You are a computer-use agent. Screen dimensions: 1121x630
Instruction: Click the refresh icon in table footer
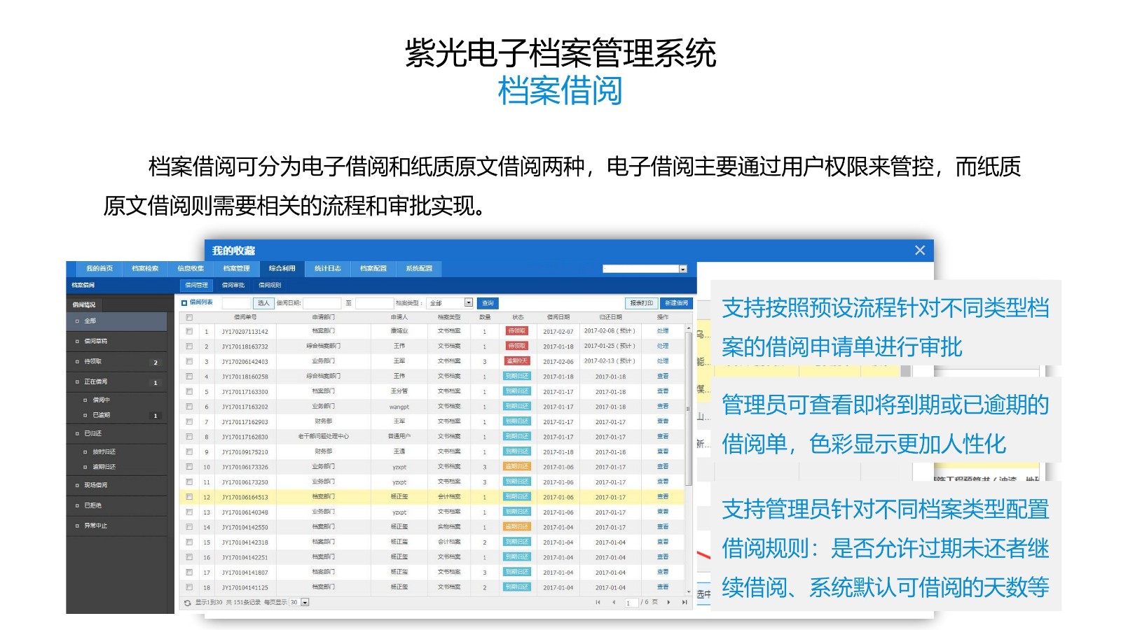pyautogui.click(x=187, y=603)
